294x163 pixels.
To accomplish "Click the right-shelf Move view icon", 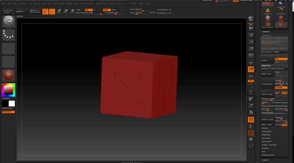I will coord(251,99).
